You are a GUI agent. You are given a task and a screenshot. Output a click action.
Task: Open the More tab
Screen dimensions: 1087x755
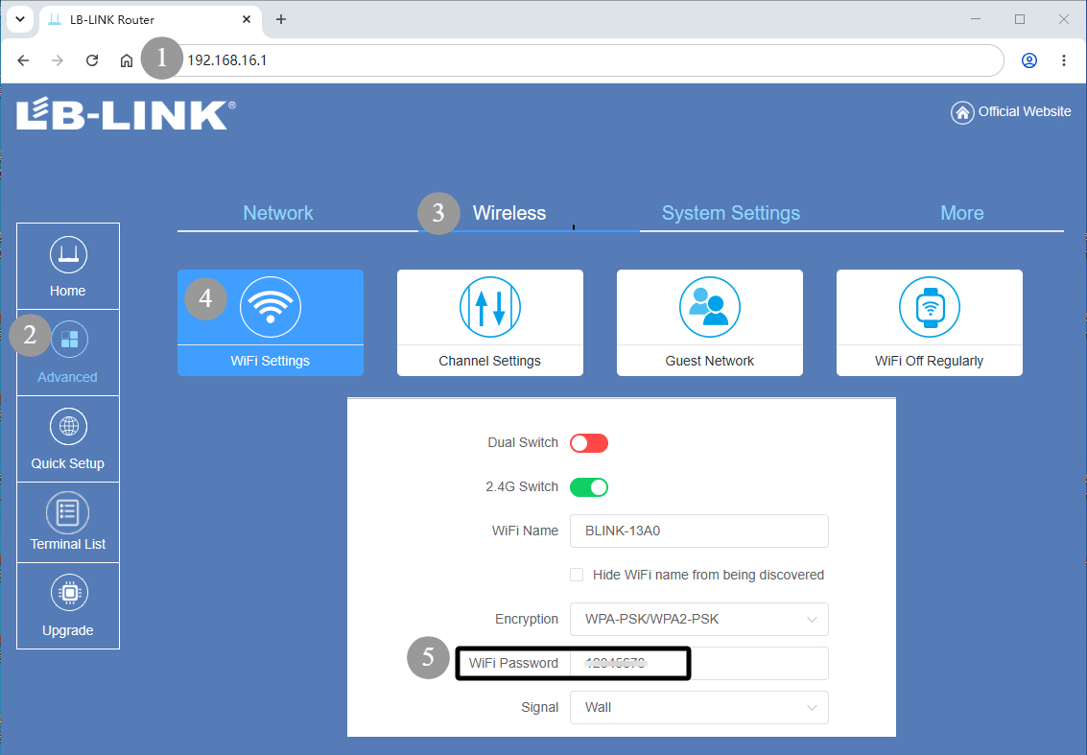click(961, 213)
